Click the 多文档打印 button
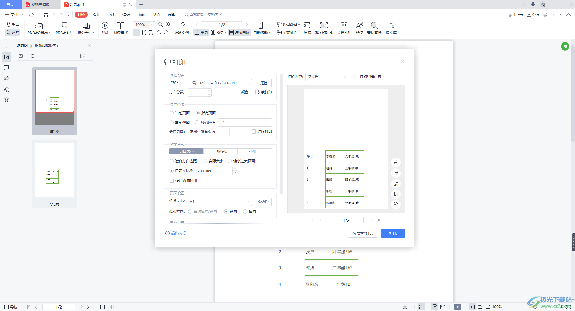Viewport: 575px width, 311px height. (363, 234)
